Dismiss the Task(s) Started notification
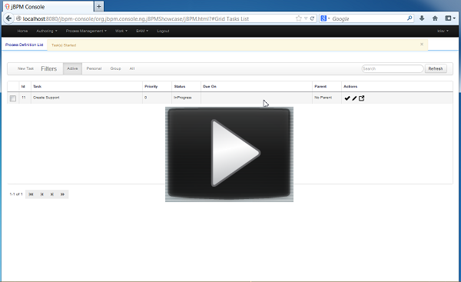The width and height of the screenshot is (461, 282). (422, 45)
